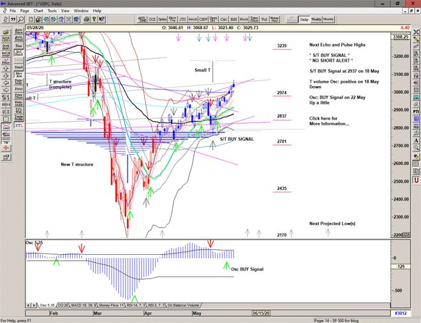Select the pencil tool on right toolbar
This screenshot has height=323, width=421.
(416, 39)
